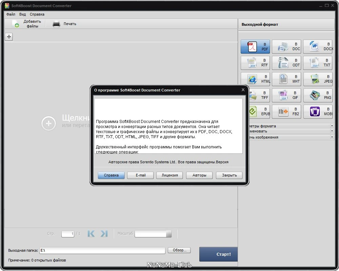Open the Файл menu

(x=11, y=14)
